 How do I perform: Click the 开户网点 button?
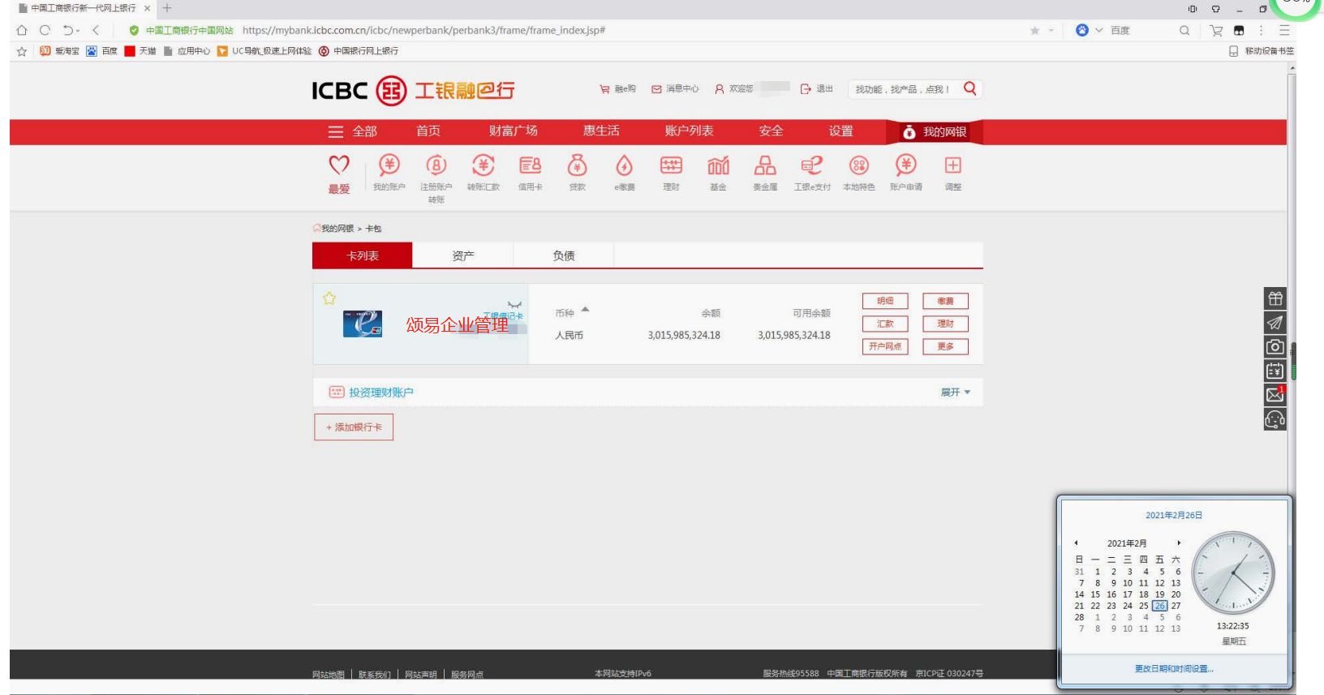(x=885, y=346)
